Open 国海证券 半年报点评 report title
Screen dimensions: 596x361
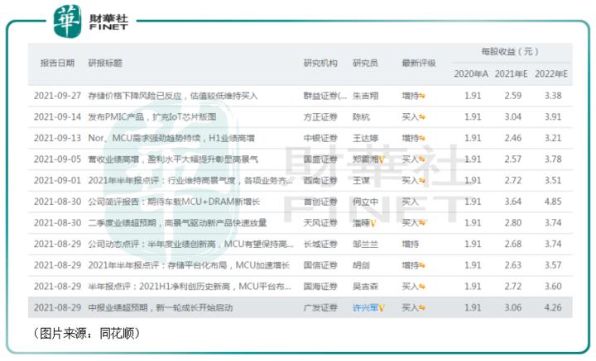point(190,287)
